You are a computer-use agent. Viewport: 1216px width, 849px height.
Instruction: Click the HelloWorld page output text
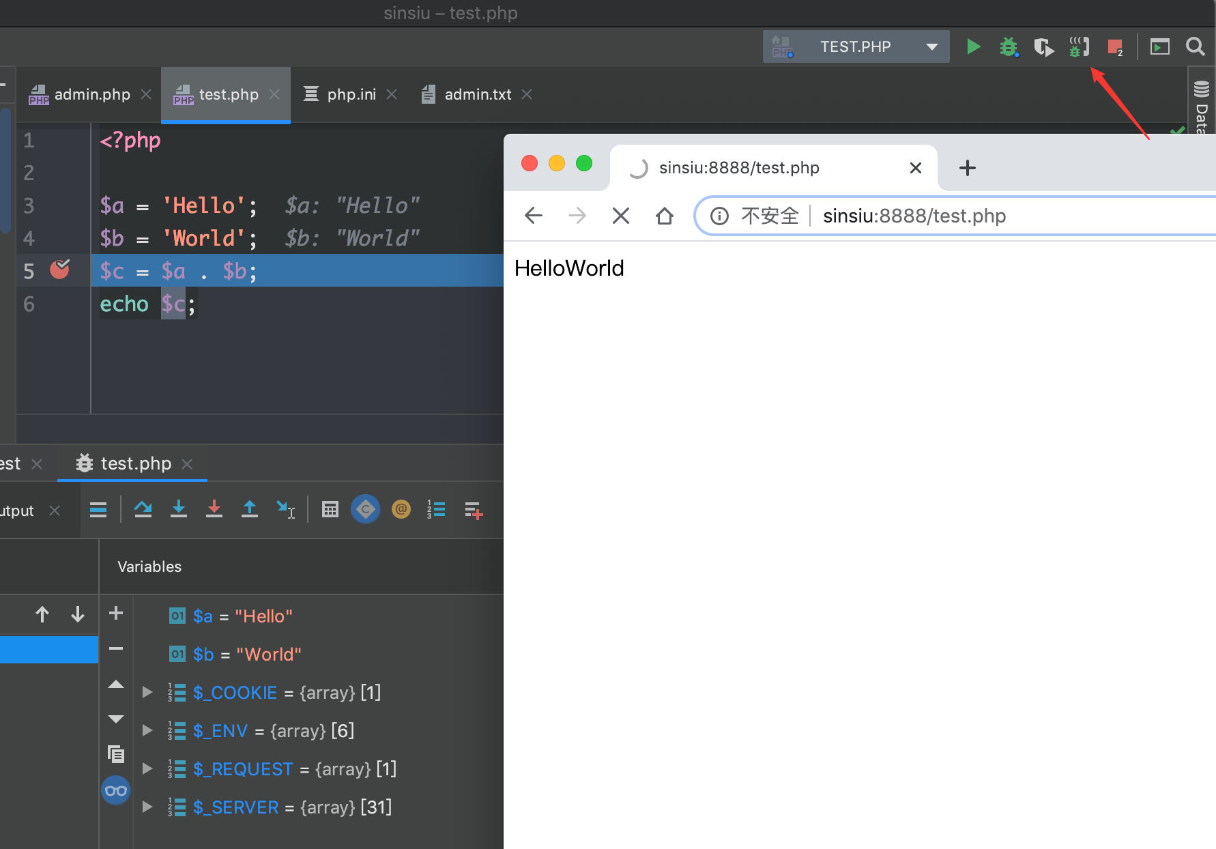tap(569, 268)
